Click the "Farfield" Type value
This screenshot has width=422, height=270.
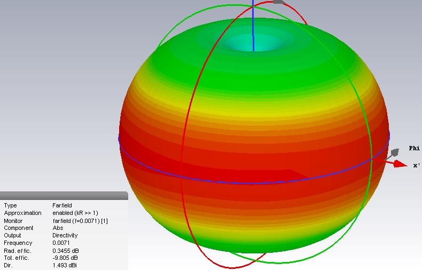click(x=62, y=205)
